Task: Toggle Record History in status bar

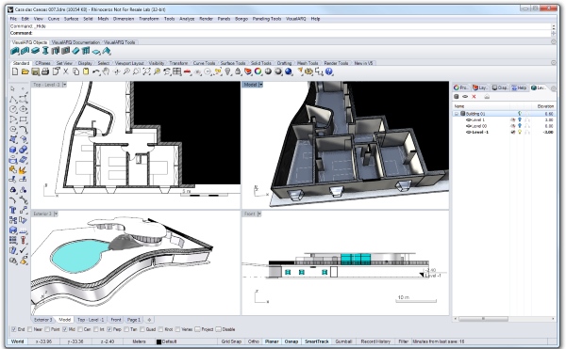Action: click(375, 341)
